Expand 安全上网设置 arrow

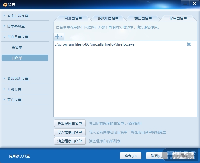pos(4,15)
